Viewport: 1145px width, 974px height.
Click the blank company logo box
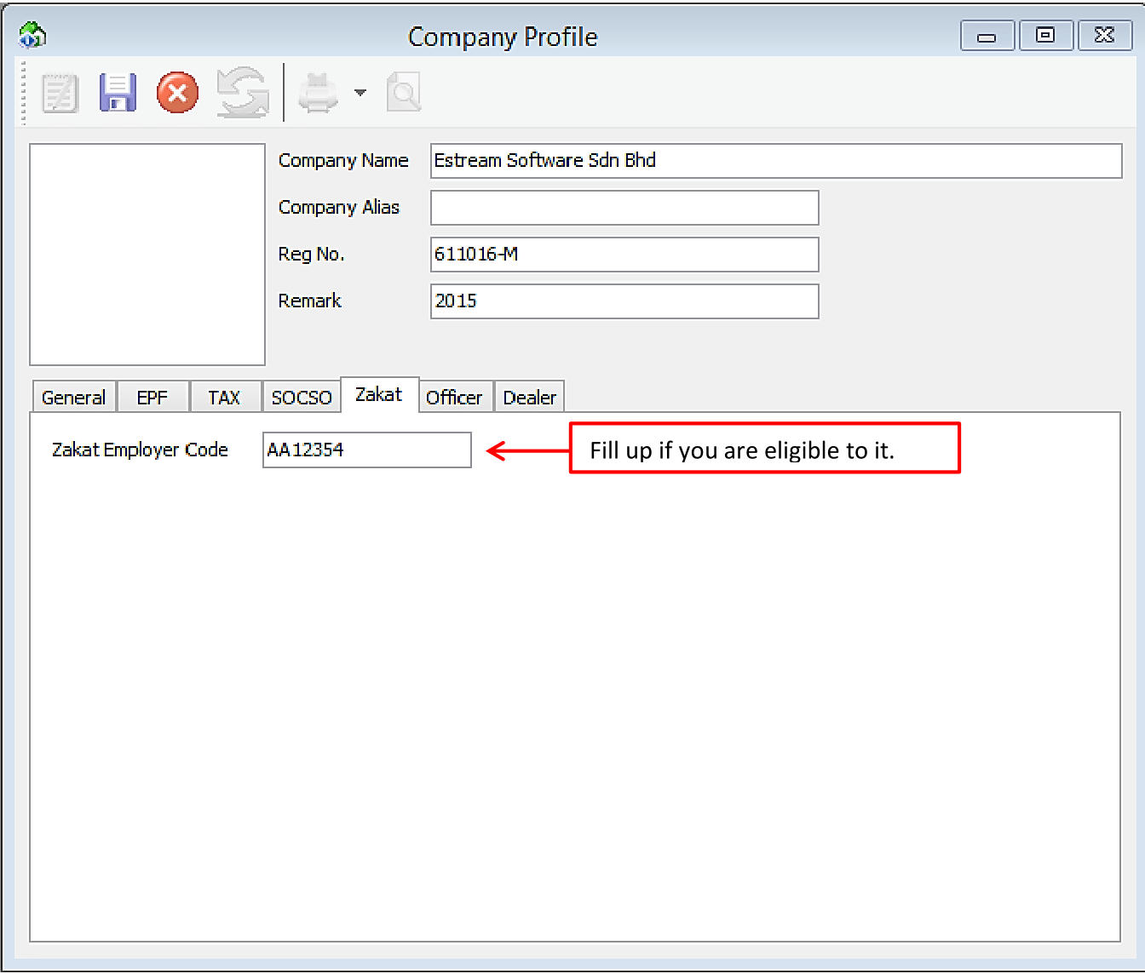pos(147,255)
